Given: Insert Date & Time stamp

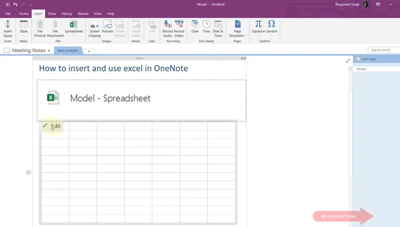Looking at the screenshot, I should (x=217, y=29).
